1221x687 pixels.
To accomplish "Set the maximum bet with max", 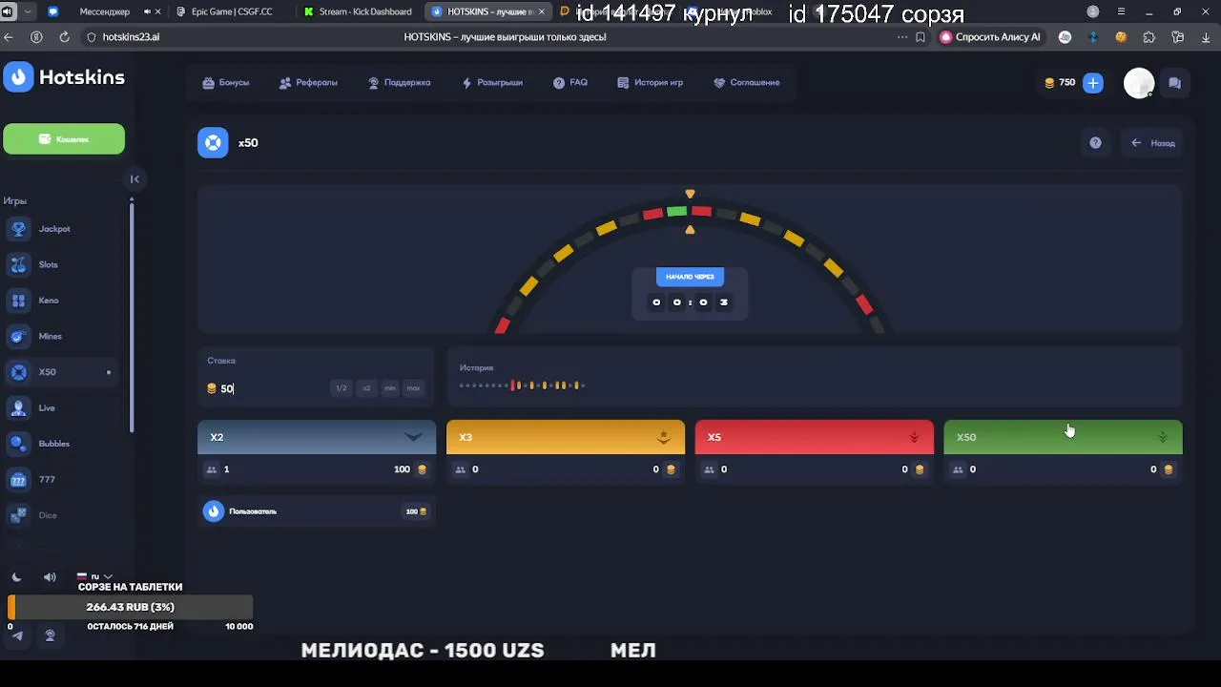I will (x=413, y=388).
